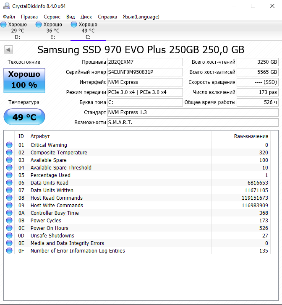Click status orb for Host Read Commands

[9, 198]
